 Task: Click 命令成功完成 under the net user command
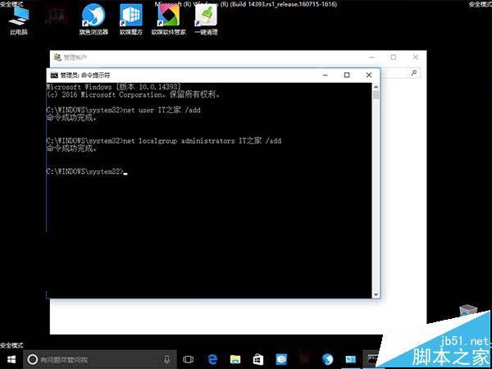71,117
